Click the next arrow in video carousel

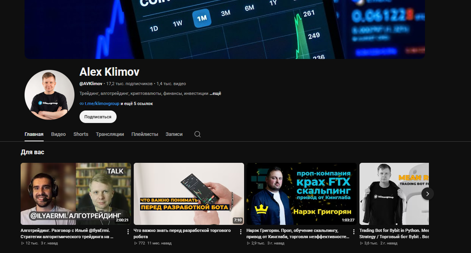pyautogui.click(x=427, y=194)
